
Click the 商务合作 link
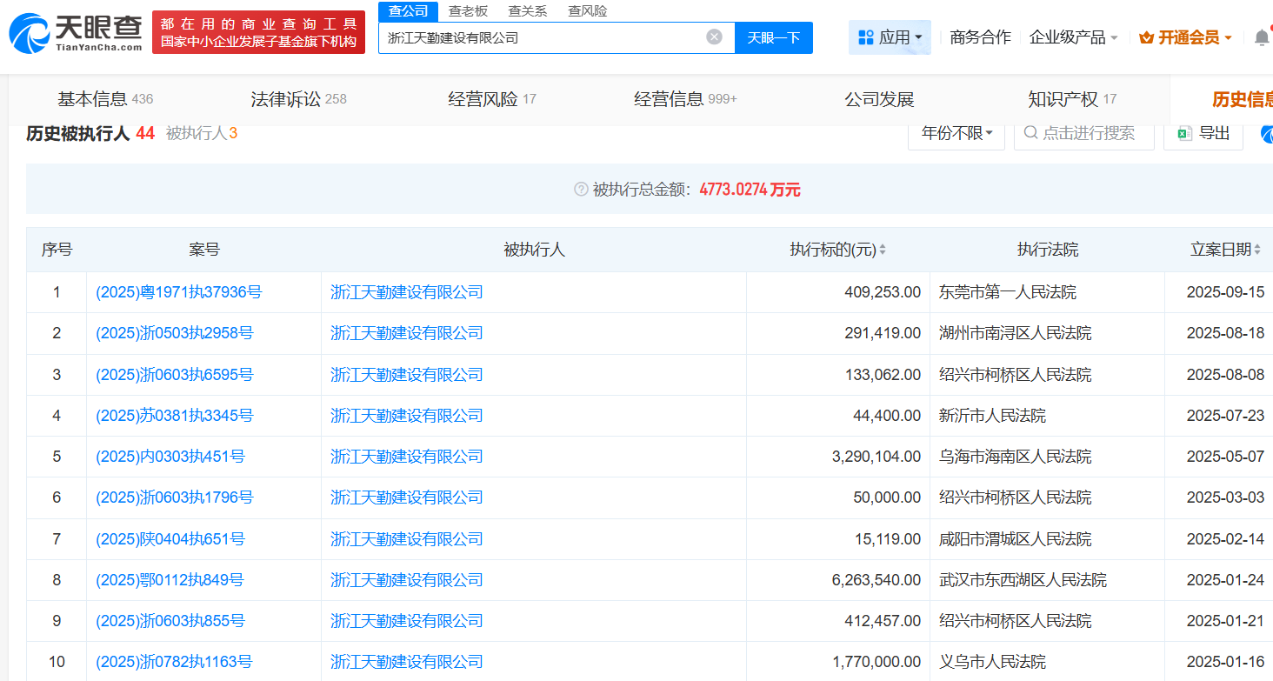tap(980, 37)
